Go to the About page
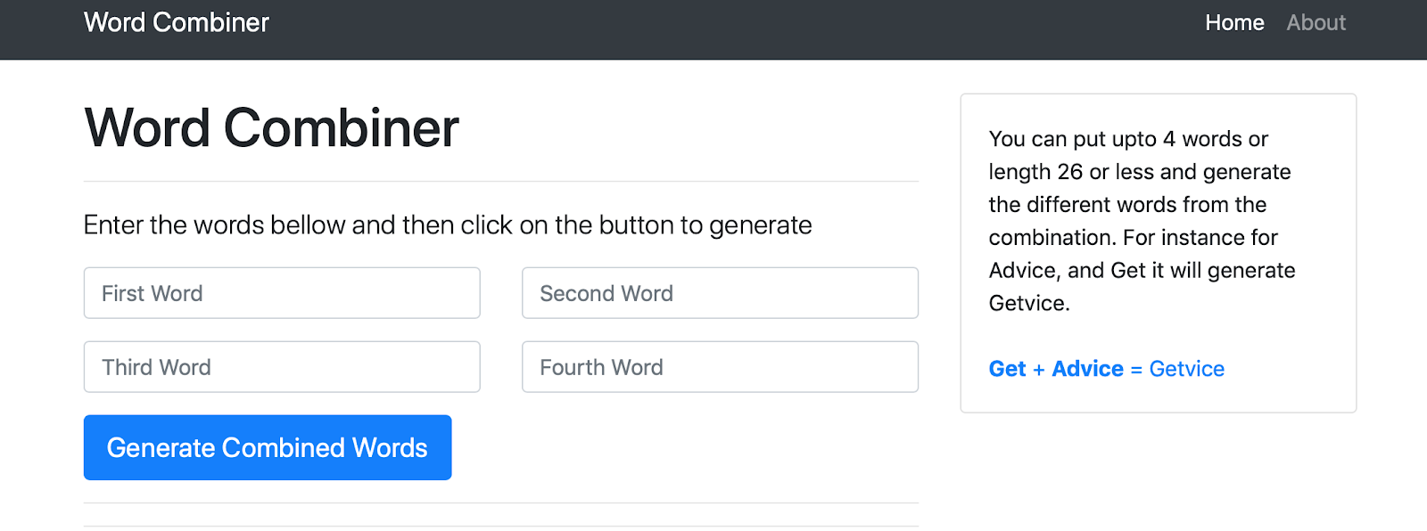Screen dimensions: 1427x531 click(1316, 22)
